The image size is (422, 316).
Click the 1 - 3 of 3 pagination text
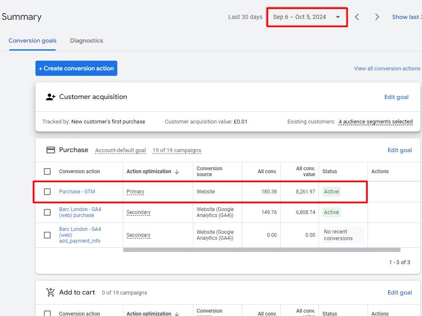coord(399,262)
